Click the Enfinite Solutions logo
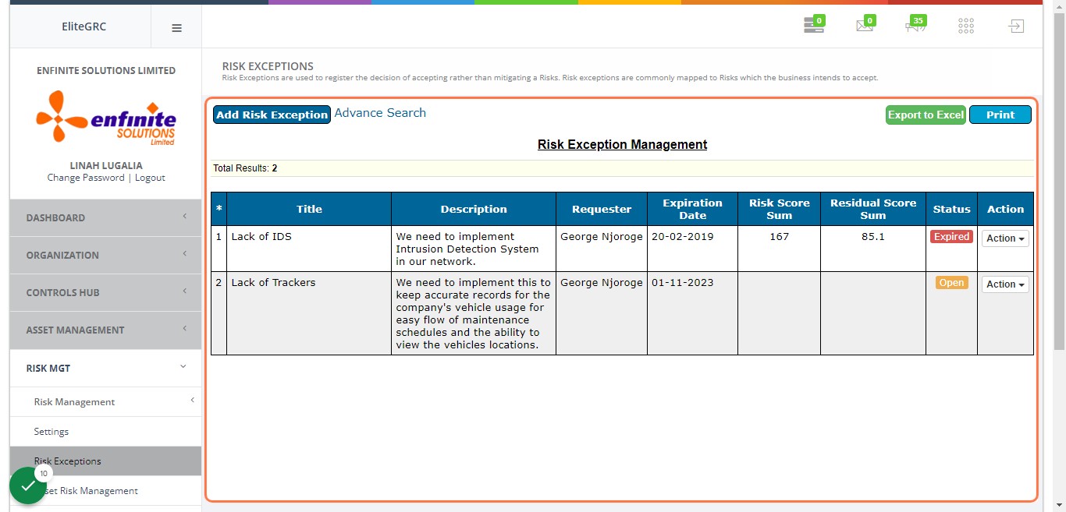 (x=106, y=118)
